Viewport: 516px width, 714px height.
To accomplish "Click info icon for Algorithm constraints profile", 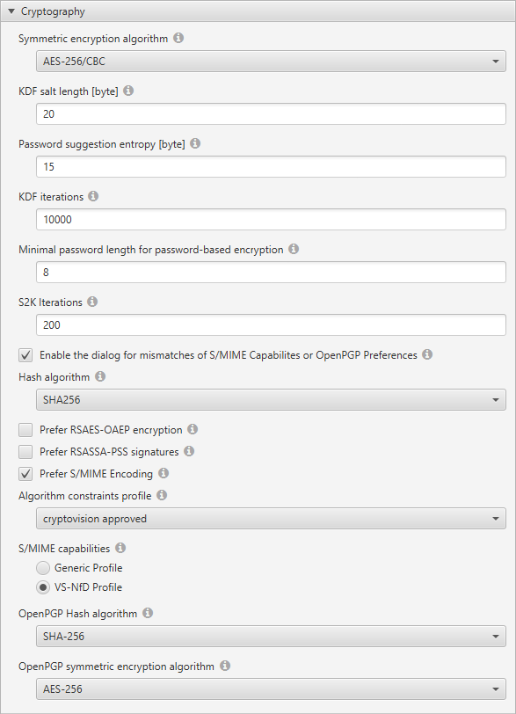I will (162, 495).
